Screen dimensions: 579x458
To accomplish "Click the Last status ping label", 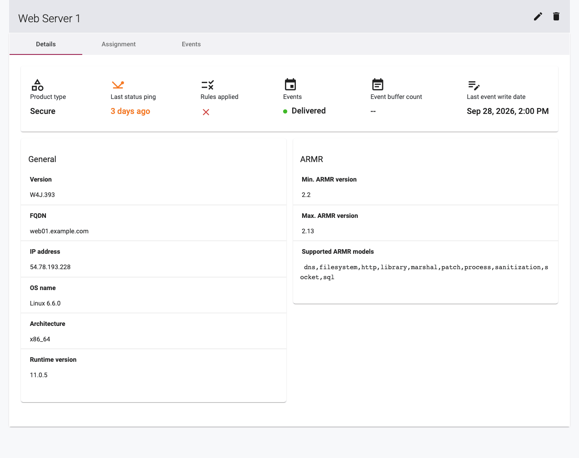I will point(133,97).
